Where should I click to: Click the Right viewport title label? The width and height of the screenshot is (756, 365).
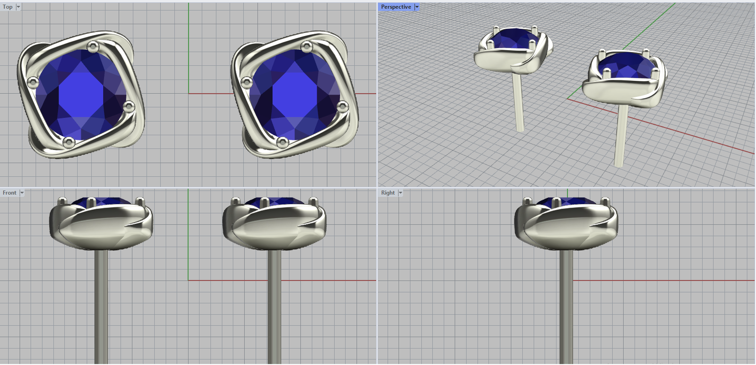[x=387, y=193]
